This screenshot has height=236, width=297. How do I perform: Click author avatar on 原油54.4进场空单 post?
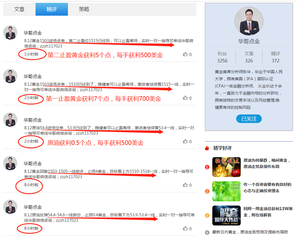click(10, 120)
